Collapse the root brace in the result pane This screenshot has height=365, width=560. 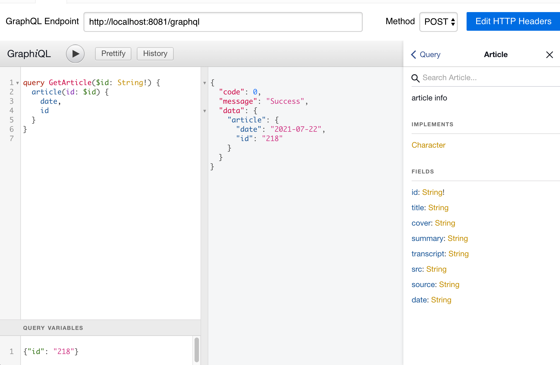point(205,83)
